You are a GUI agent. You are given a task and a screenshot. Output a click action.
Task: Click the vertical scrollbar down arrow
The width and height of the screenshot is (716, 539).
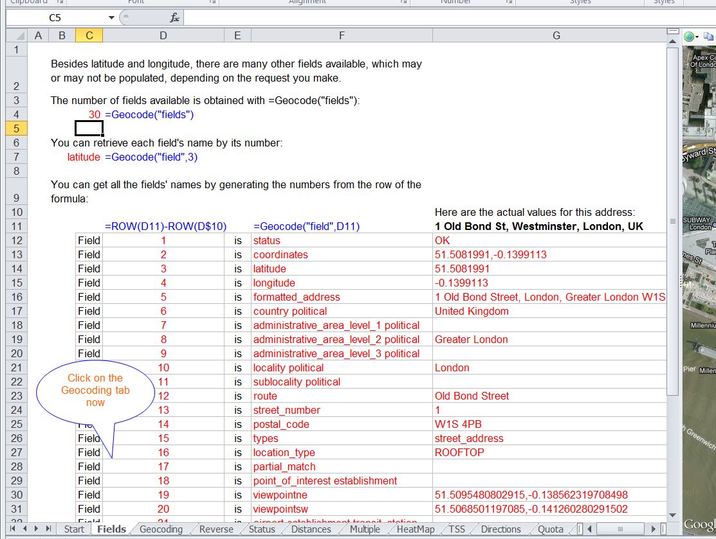[x=673, y=515]
